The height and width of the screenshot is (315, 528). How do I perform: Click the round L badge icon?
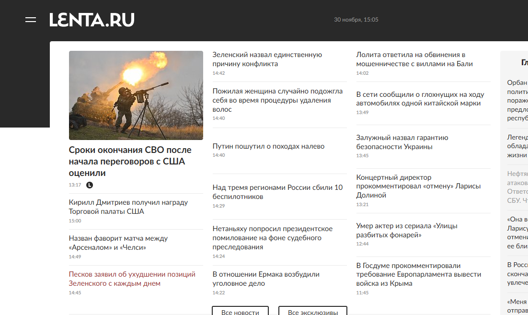[89, 185]
